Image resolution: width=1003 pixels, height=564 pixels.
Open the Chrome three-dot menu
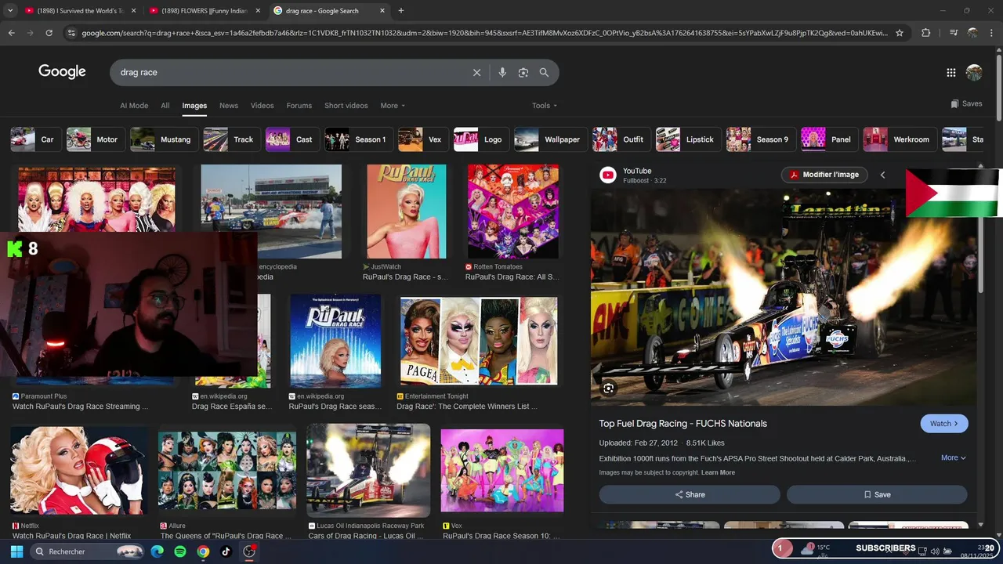pos(991,33)
